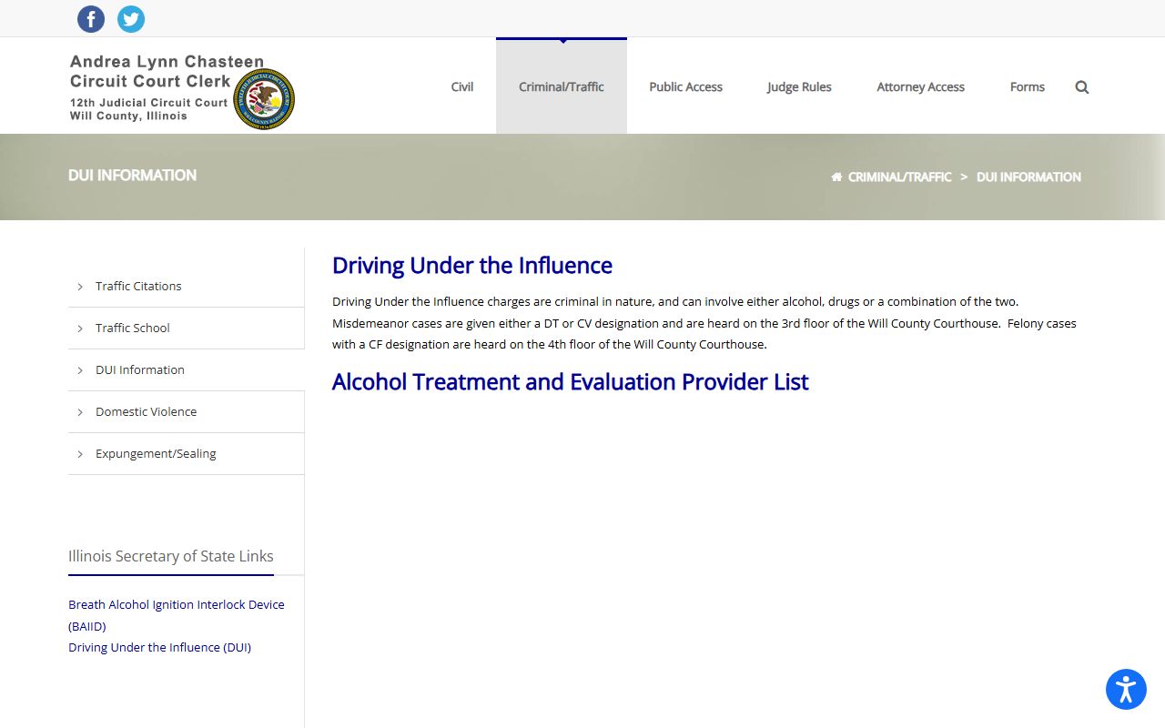Click the Illinois Secretary of State Links heading
The width and height of the screenshot is (1165, 728).
(x=171, y=556)
